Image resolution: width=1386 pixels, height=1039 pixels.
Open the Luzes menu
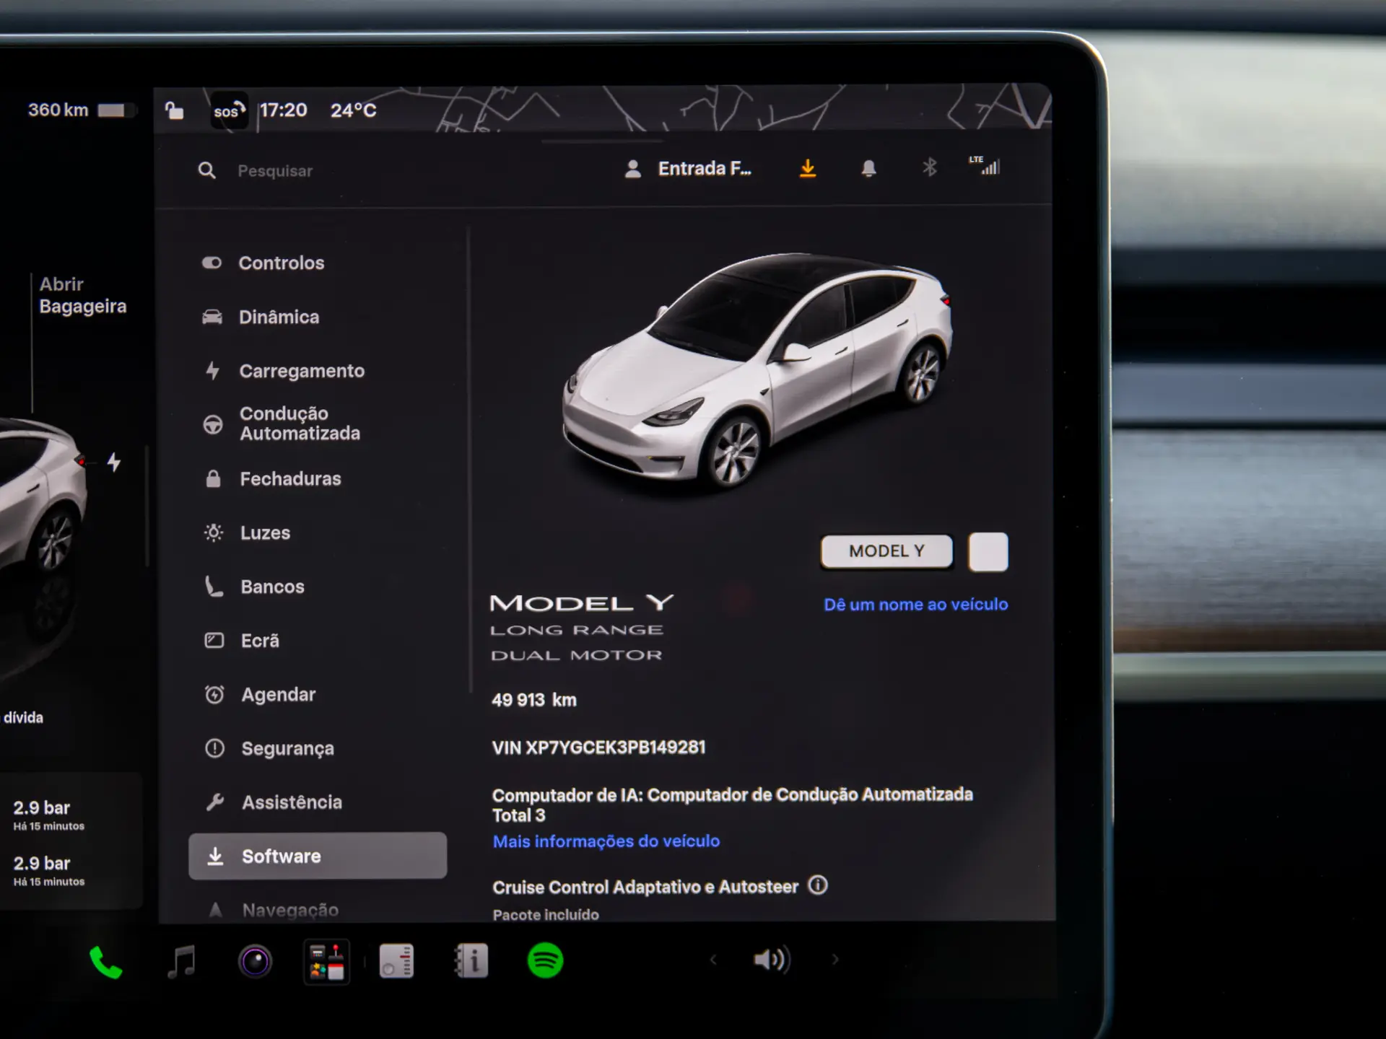point(247,532)
